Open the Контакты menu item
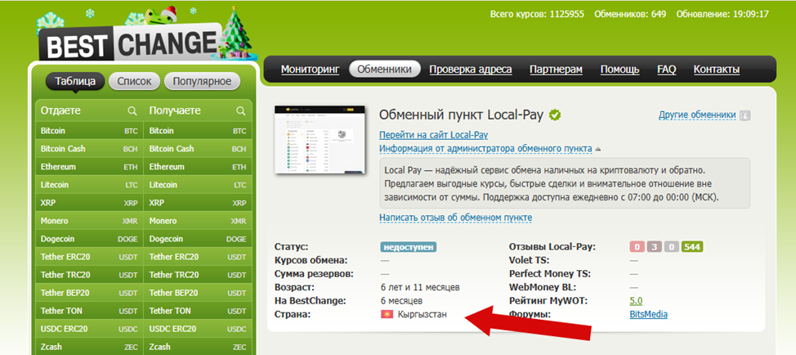This screenshot has width=796, height=355. [x=716, y=70]
